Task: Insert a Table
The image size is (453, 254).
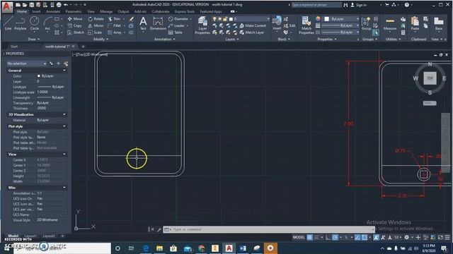Action: click(176, 32)
